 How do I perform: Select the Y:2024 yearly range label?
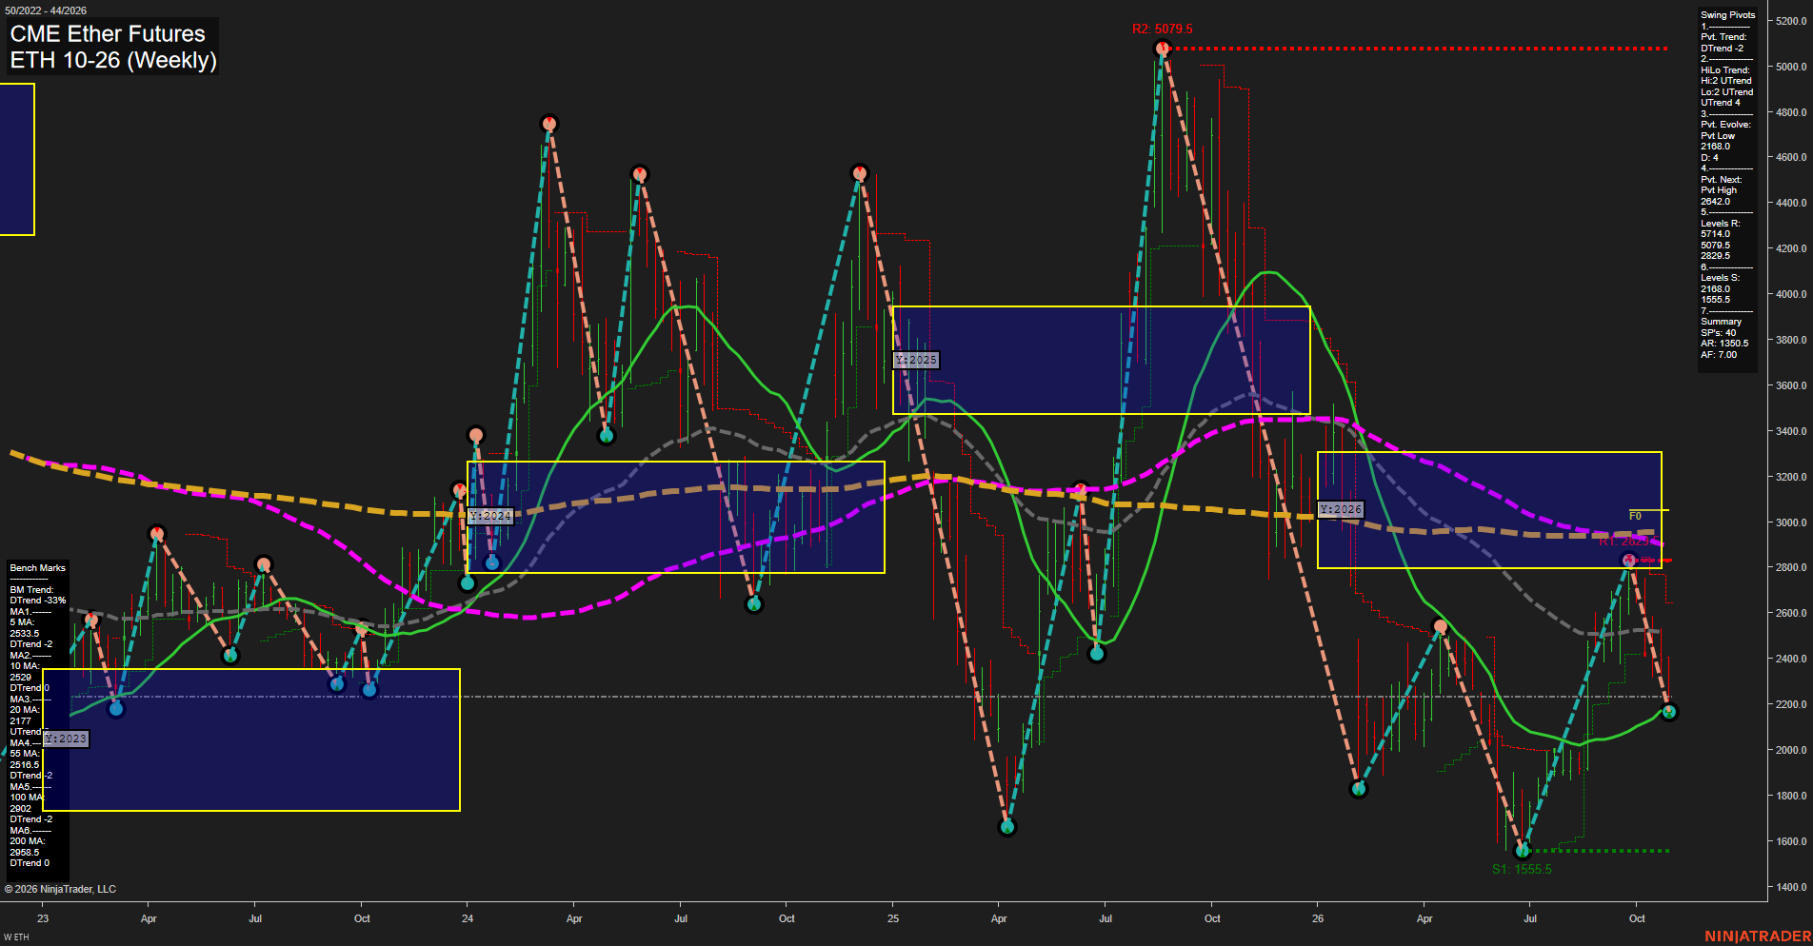(x=490, y=516)
